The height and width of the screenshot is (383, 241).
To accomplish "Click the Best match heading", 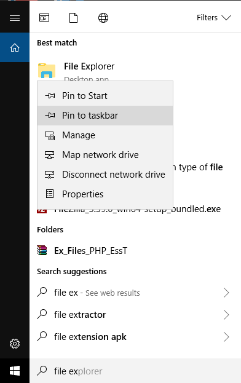I will point(57,43).
